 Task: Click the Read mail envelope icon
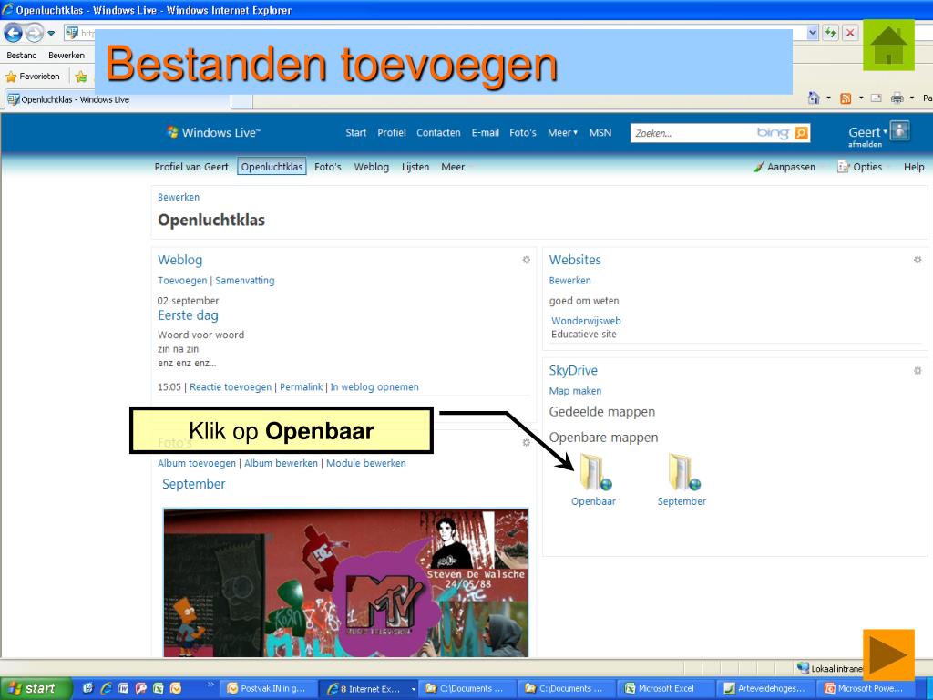point(876,98)
